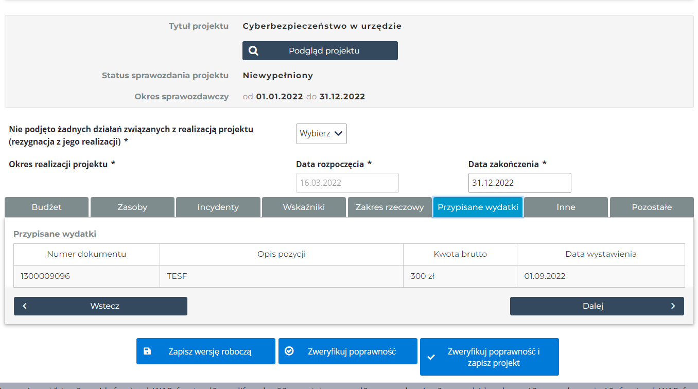Switch to the Inne tab
The height and width of the screenshot is (389, 698).
566,207
